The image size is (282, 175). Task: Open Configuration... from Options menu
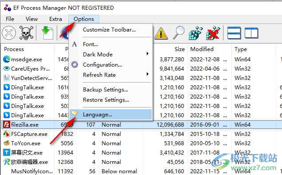pyautogui.click(x=110, y=65)
